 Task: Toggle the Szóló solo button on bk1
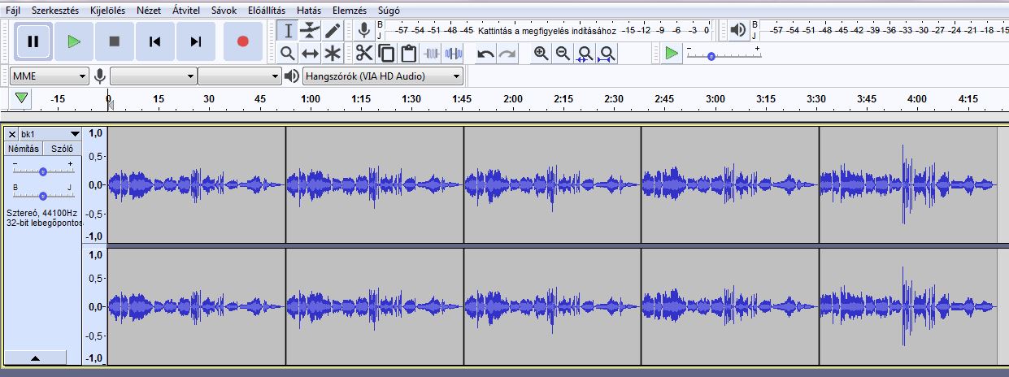pyautogui.click(x=62, y=149)
